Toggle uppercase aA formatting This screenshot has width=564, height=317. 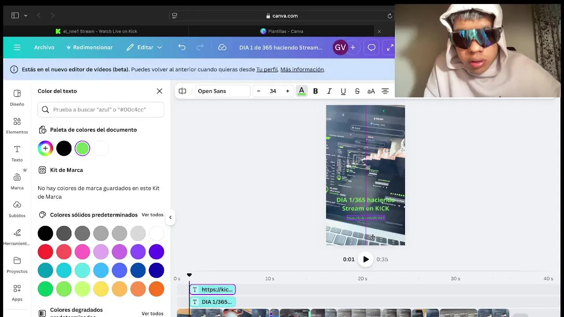tap(371, 91)
